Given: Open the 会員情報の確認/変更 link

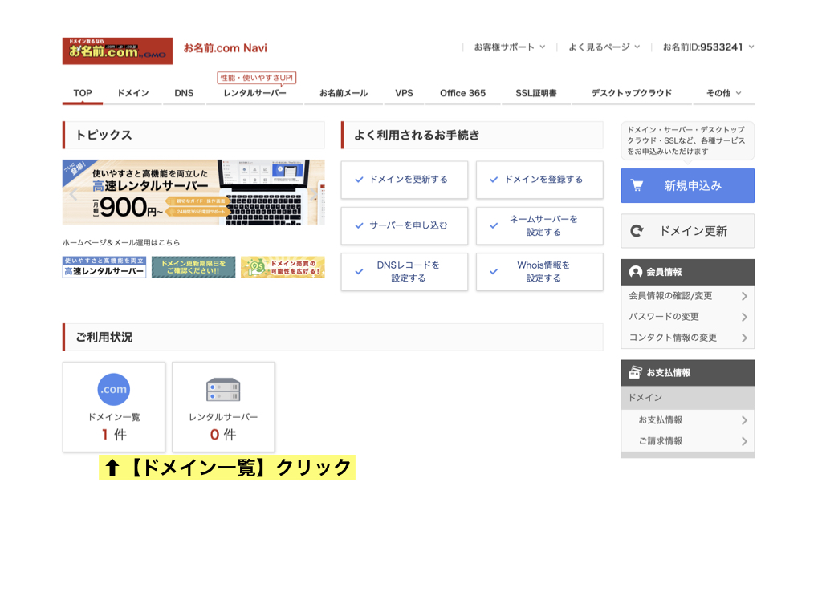Looking at the screenshot, I should 687,296.
